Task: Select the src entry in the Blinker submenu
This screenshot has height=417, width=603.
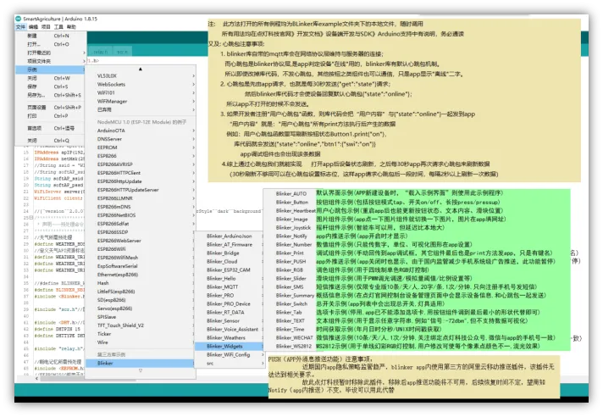Action: coord(230,363)
